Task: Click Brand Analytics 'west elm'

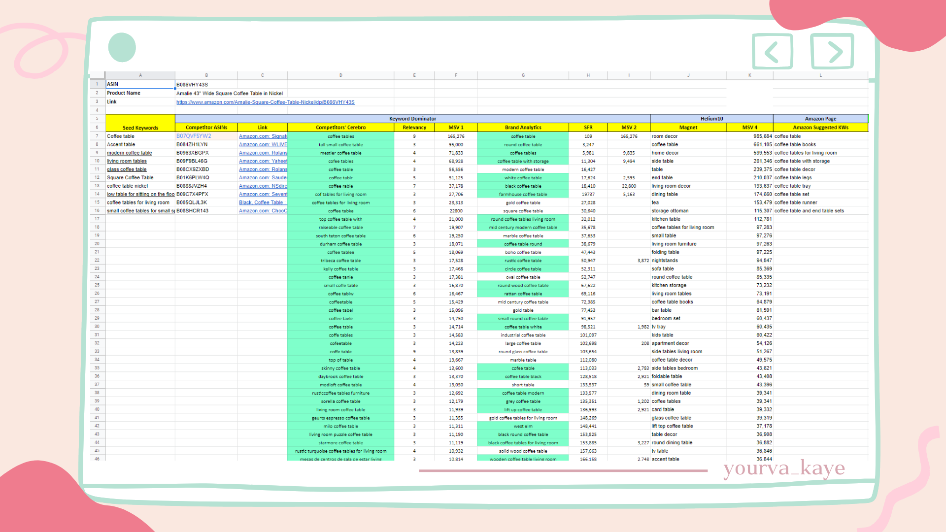Action: pyautogui.click(x=523, y=427)
